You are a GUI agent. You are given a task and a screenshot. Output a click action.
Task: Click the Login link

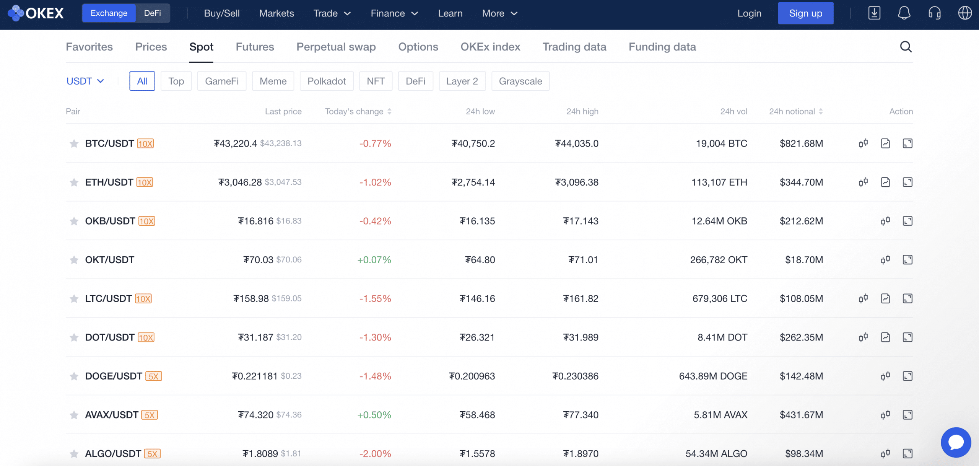tap(749, 13)
